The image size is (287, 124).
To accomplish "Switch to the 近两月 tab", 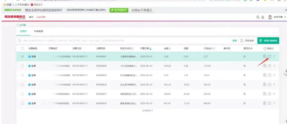I will coord(23,31).
